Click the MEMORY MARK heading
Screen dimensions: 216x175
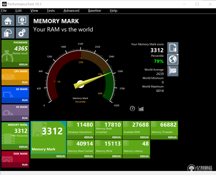pos(56,21)
